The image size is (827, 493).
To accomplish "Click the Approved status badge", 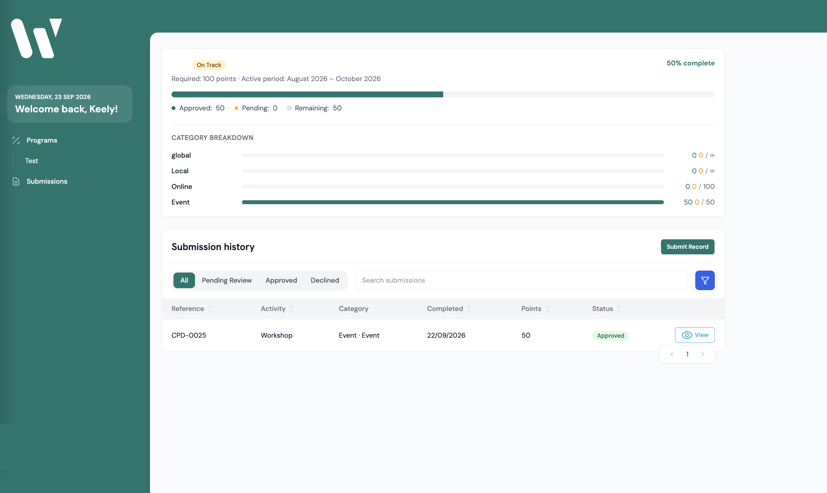I will 610,335.
